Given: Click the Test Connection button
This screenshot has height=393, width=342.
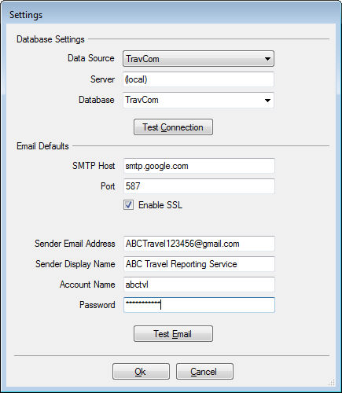Looking at the screenshot, I should [x=173, y=127].
